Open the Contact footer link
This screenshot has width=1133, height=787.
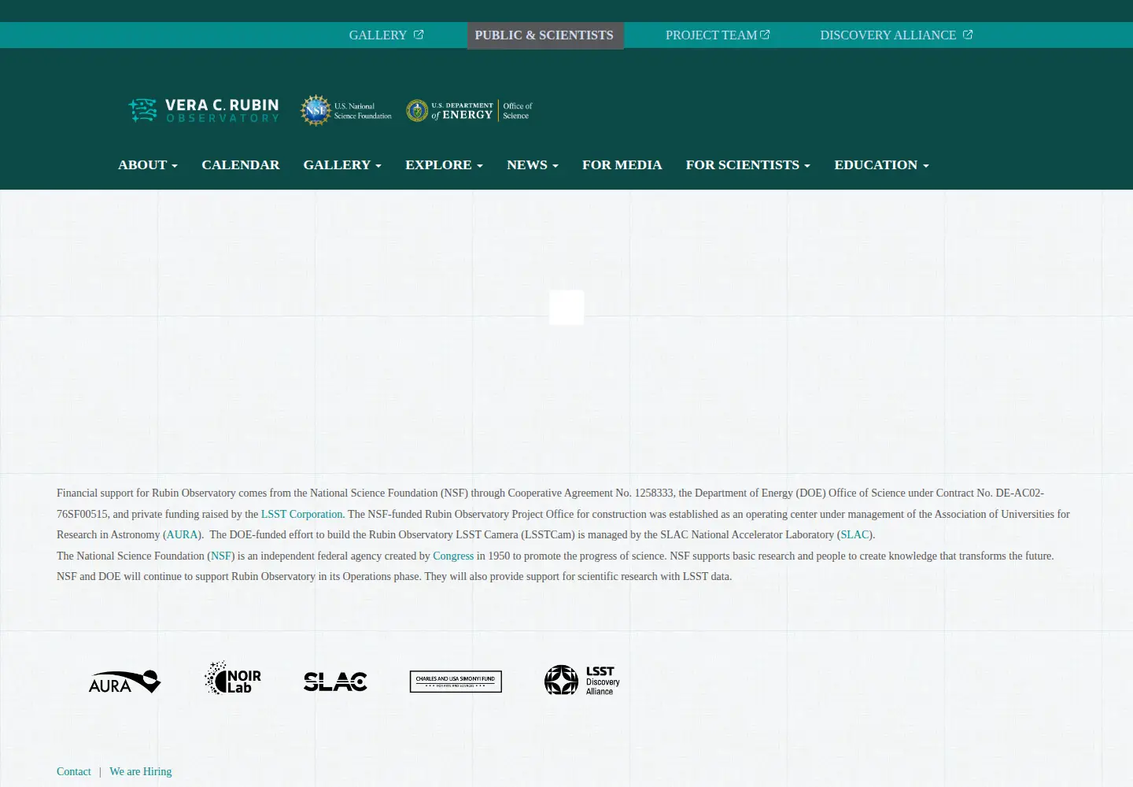(74, 771)
